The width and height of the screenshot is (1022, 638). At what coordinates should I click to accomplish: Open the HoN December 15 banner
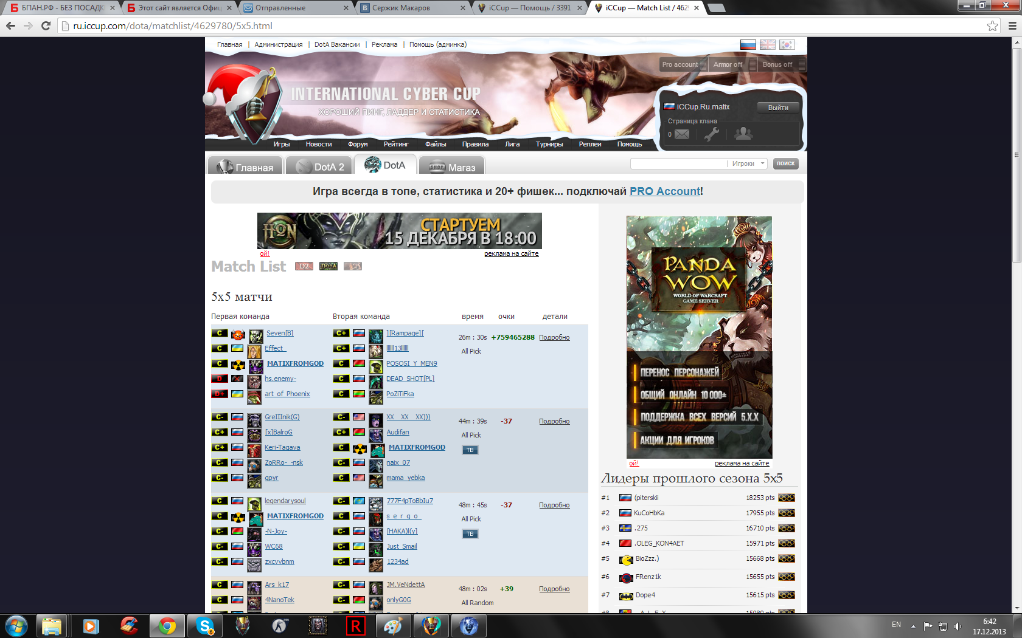pos(400,231)
